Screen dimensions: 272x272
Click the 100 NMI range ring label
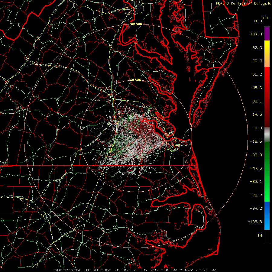tap(136, 24)
